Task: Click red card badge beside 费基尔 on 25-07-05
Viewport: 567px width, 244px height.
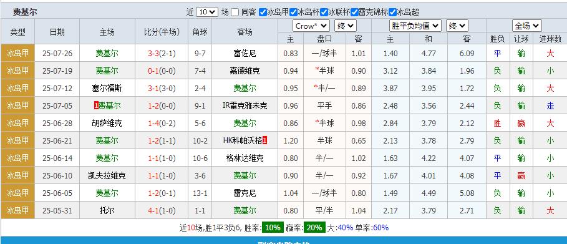Action: pos(96,105)
